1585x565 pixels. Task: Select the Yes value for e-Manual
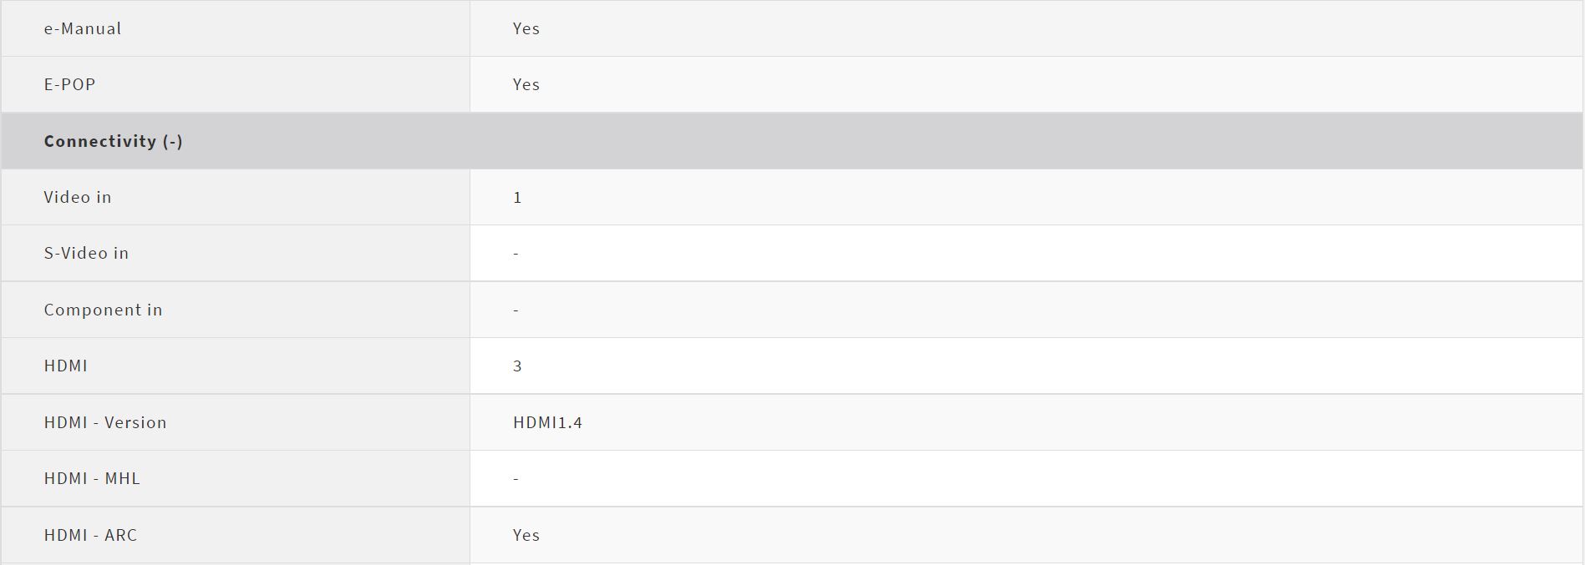pos(526,28)
